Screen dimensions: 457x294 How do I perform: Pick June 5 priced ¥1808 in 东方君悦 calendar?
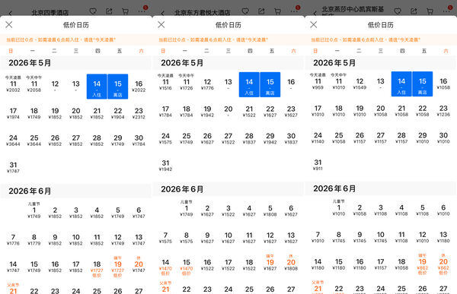tap(270, 210)
